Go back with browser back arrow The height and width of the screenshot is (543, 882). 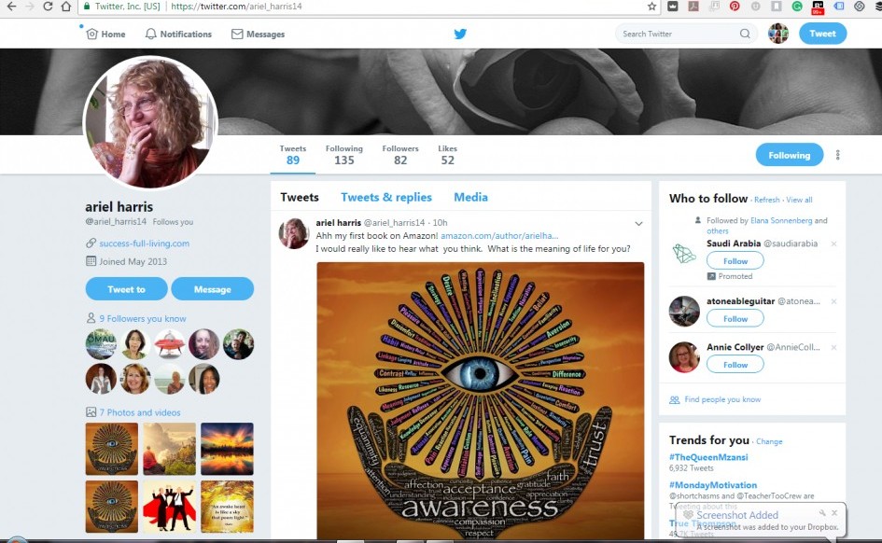click(11, 7)
